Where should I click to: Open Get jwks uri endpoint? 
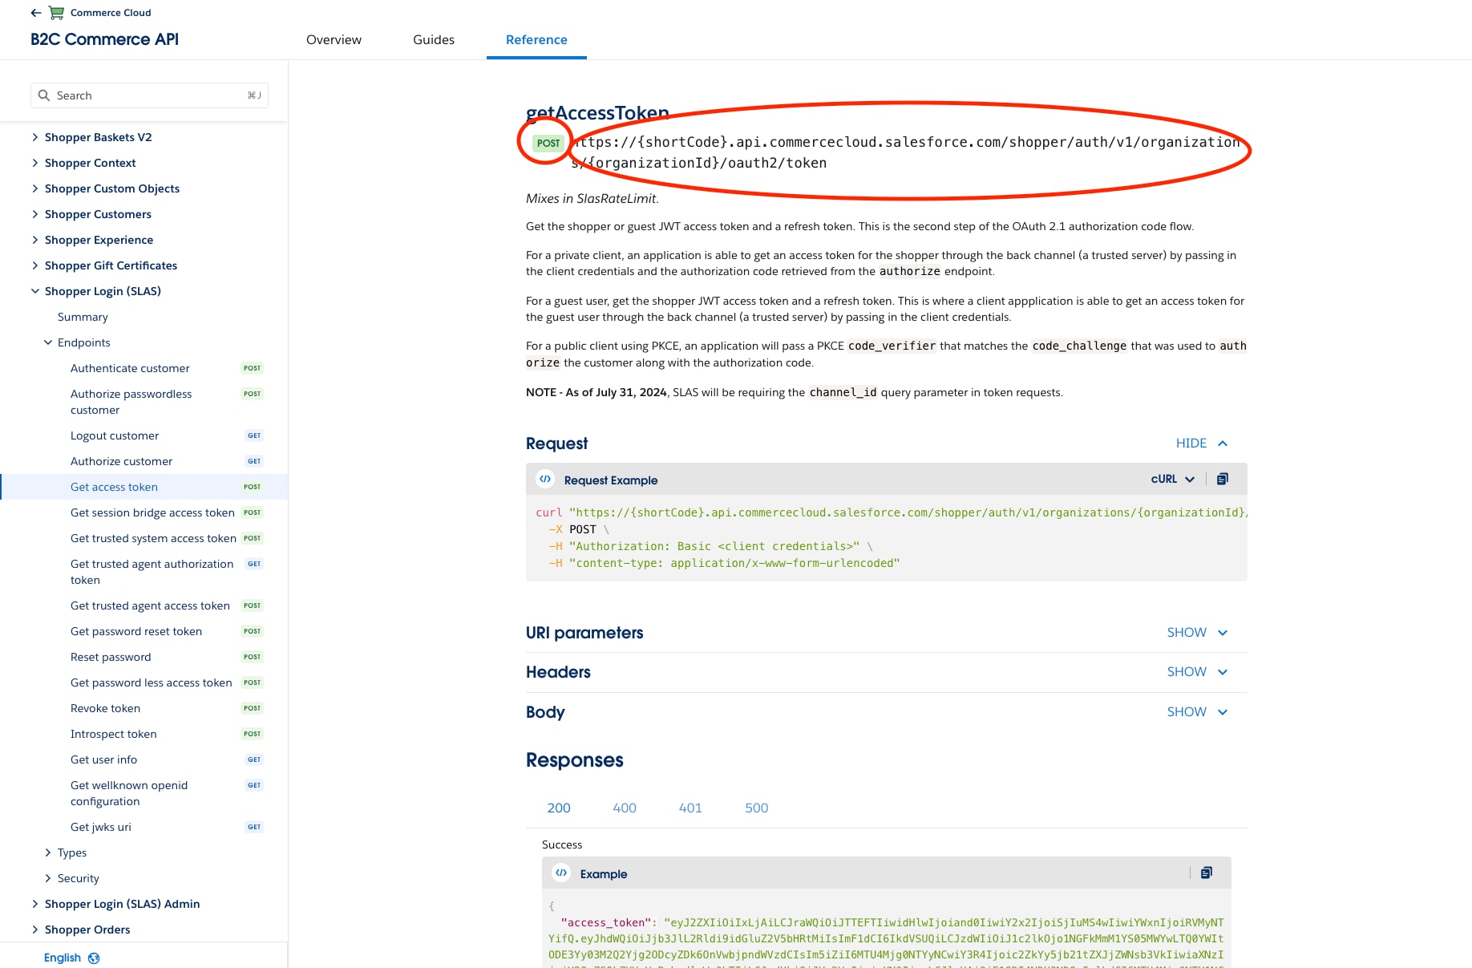click(100, 827)
